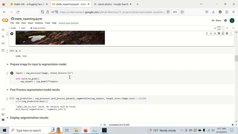Open a new browser tab
238x134 pixels.
tap(137, 4)
